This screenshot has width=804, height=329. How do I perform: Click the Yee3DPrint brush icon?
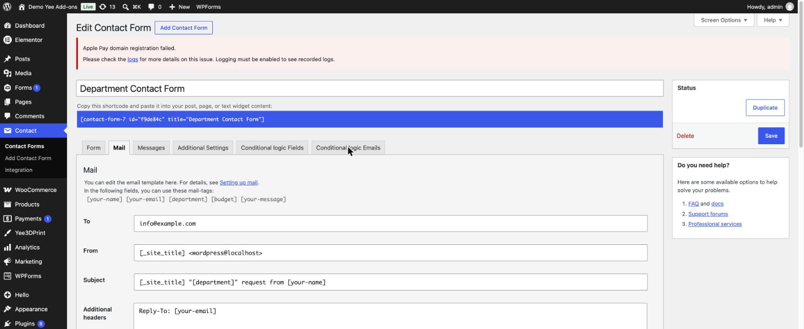[7, 233]
